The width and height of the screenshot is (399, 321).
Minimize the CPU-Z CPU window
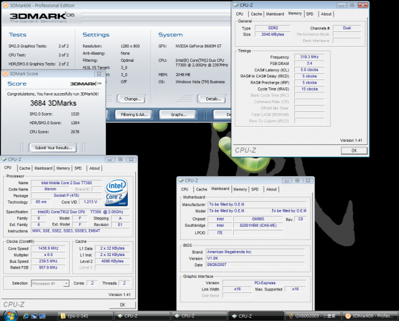110,160
